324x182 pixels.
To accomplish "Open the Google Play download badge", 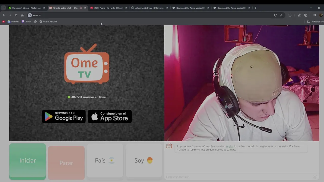I will click(x=64, y=116).
